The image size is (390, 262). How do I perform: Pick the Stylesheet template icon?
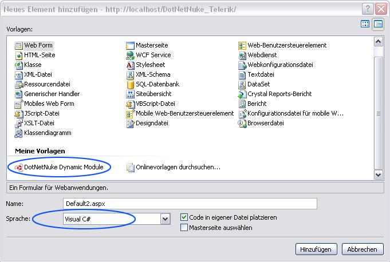[130, 65]
